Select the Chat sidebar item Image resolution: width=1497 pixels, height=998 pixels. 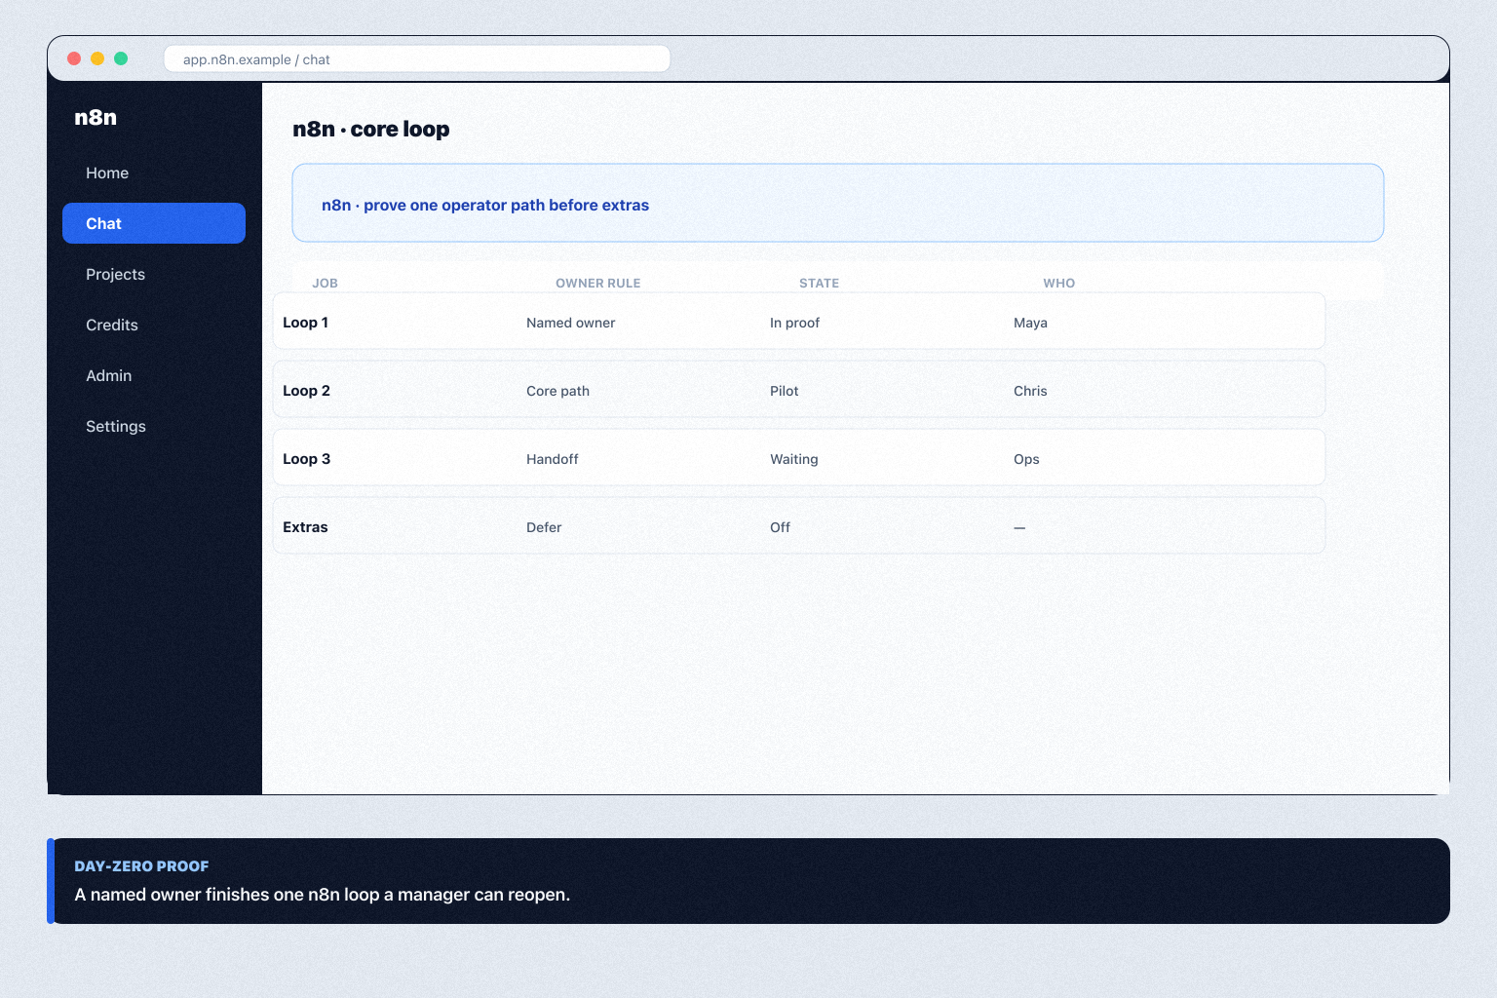(x=154, y=223)
